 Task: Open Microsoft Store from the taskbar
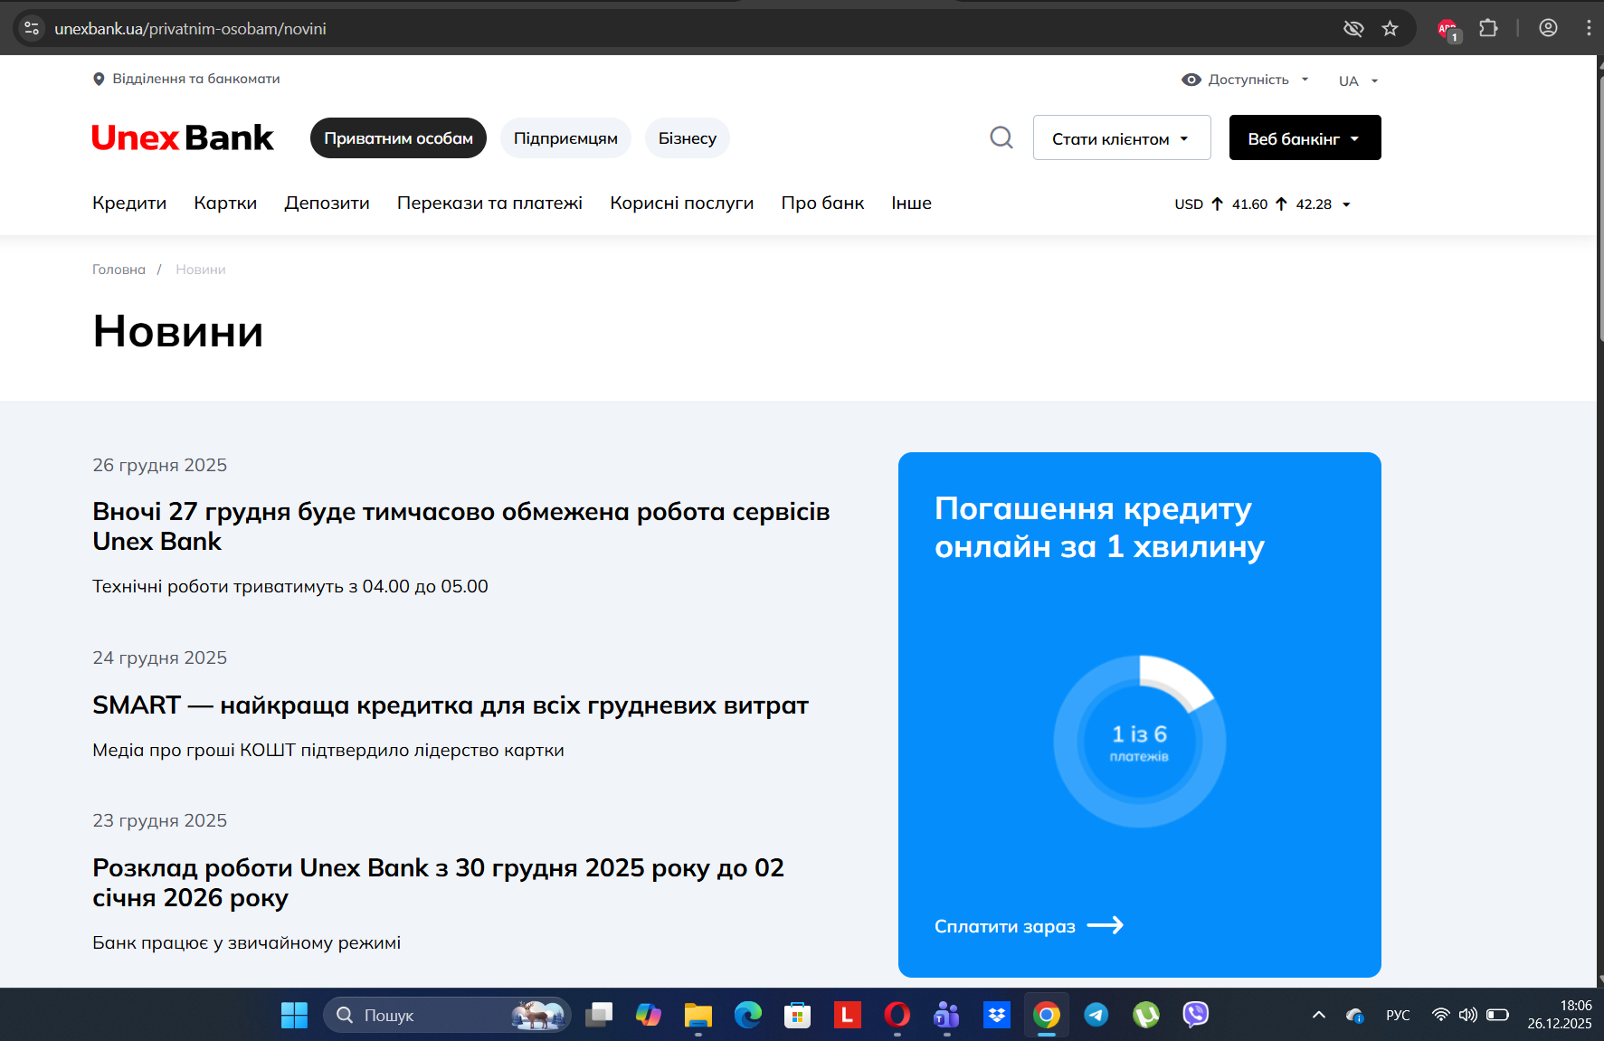coord(797,1015)
